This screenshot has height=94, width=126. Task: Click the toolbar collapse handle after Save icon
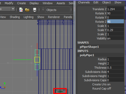tap(39, 10)
